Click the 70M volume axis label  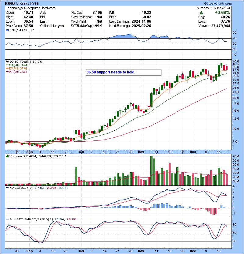coord(235,156)
